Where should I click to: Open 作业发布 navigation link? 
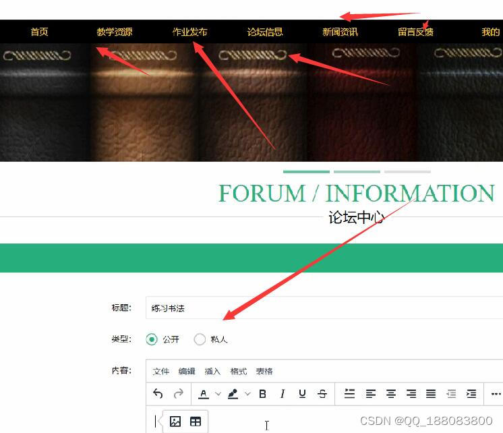coord(190,32)
